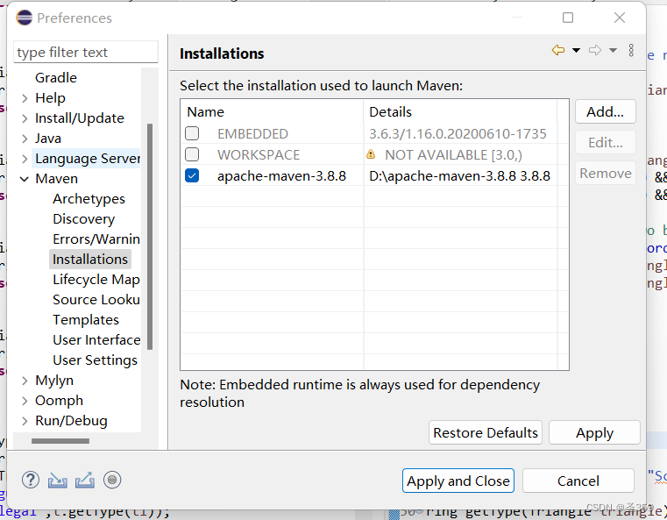Expand the Mylyn tree node
This screenshot has width=667, height=520.
click(x=25, y=381)
